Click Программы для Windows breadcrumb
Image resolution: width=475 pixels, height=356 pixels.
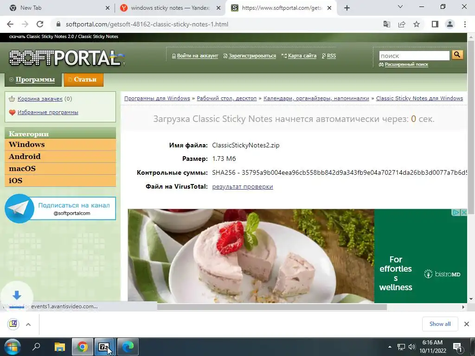[157, 98]
